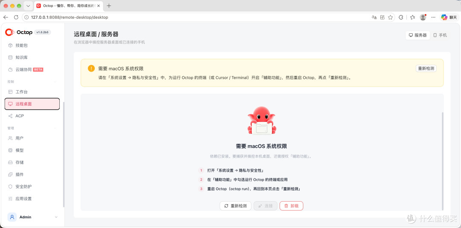This screenshot has width=461, height=228.
Task: Click the translate icon in address bar
Action: [x=374, y=17]
